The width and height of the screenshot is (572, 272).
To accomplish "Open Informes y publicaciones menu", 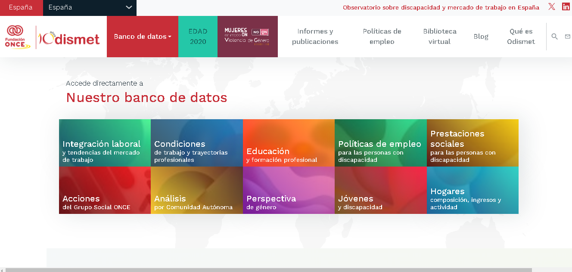I will pos(315,37).
